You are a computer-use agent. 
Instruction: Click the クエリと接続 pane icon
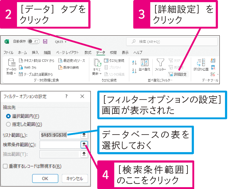point(106,61)
